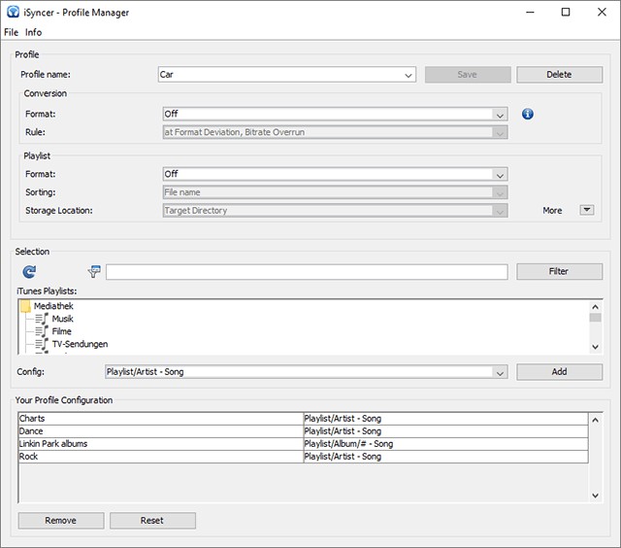This screenshot has width=621, height=548.
Task: Expand the More options arrow
Action: click(586, 210)
